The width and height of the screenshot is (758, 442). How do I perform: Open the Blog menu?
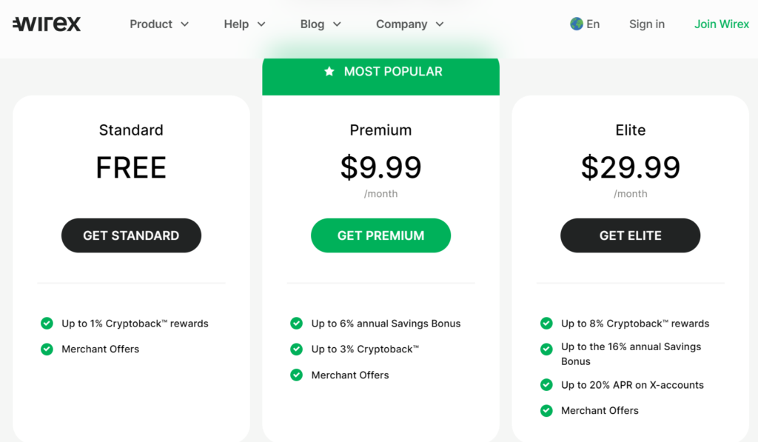click(x=321, y=24)
